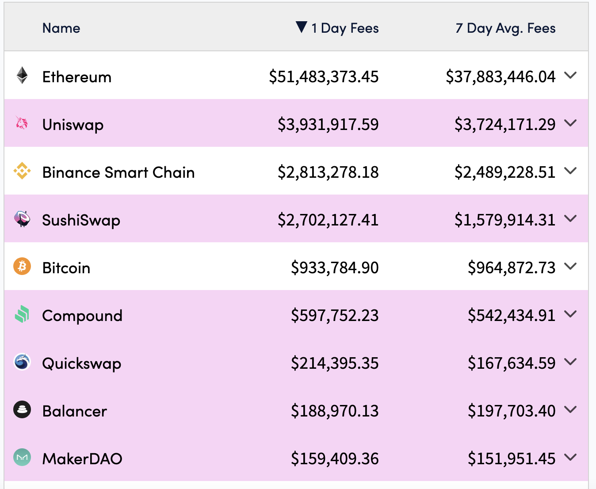The height and width of the screenshot is (489, 596).
Task: Expand the Quickswap row chevron
Action: click(571, 362)
